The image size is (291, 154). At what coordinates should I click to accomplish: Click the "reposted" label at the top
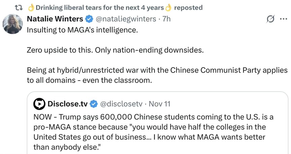[x=188, y=7]
